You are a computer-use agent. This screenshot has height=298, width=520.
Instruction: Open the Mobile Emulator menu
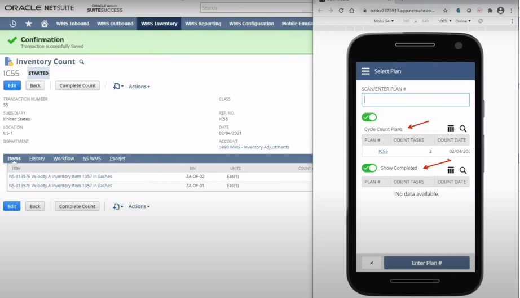[297, 24]
